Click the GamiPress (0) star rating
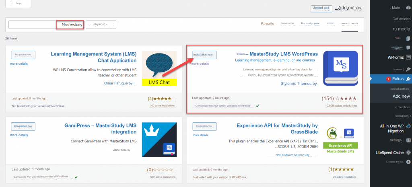The height and width of the screenshot is (187, 412). click(x=160, y=170)
